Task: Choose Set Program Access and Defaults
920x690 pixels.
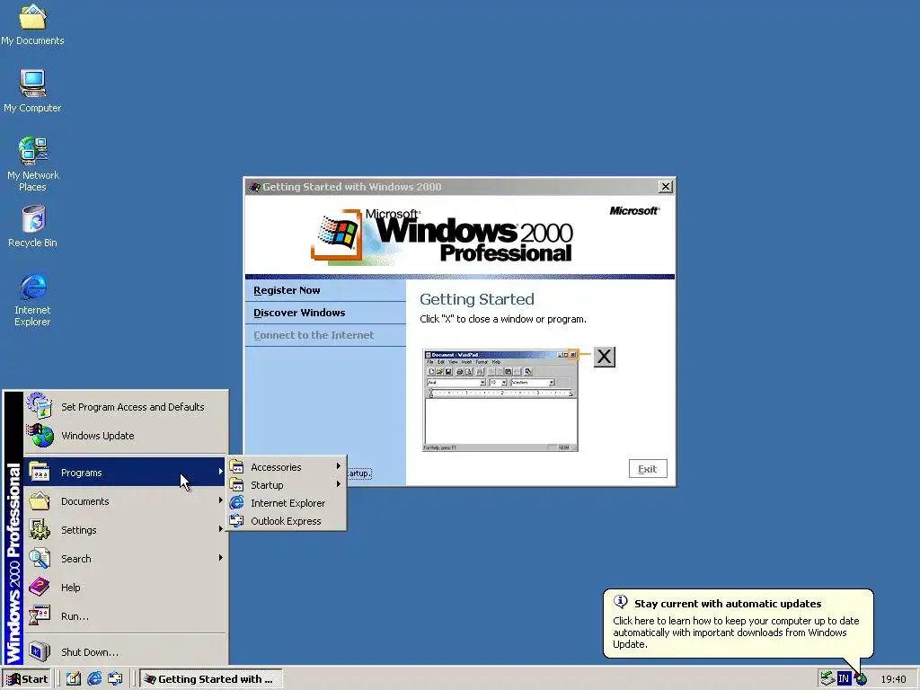Action: (126, 407)
